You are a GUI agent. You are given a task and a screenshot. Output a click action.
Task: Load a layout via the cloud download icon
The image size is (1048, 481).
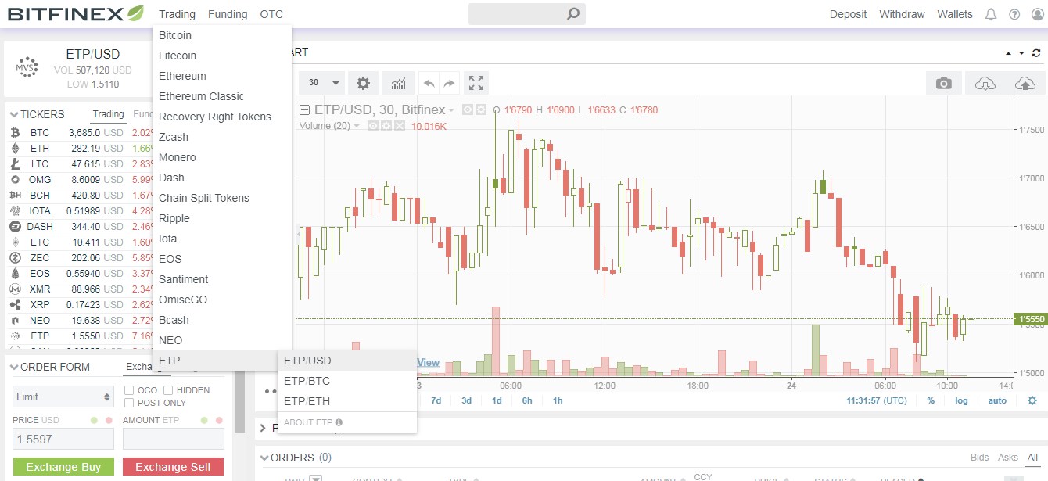click(985, 81)
